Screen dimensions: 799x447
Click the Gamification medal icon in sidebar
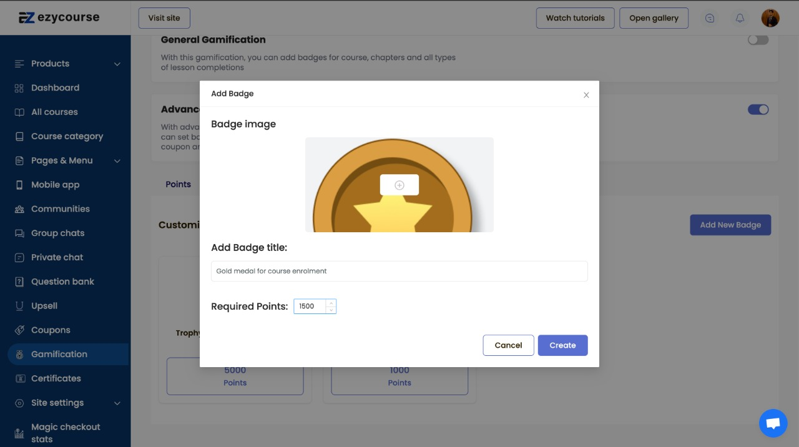click(19, 355)
